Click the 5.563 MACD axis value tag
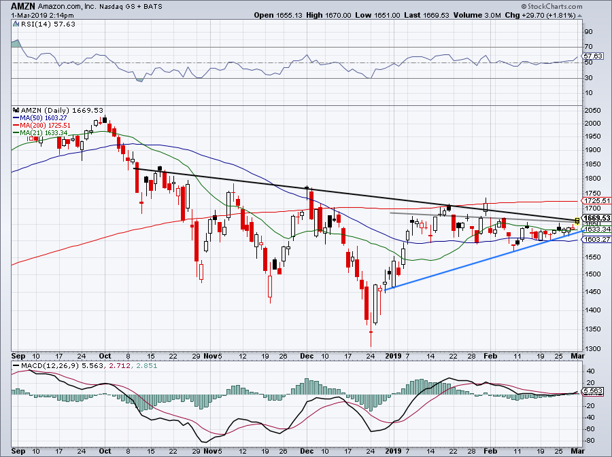The width and height of the screenshot is (612, 457). 593,390
